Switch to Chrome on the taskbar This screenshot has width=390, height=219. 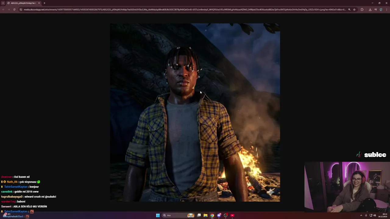click(212, 215)
